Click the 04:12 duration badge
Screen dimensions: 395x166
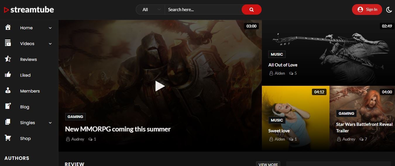319,92
